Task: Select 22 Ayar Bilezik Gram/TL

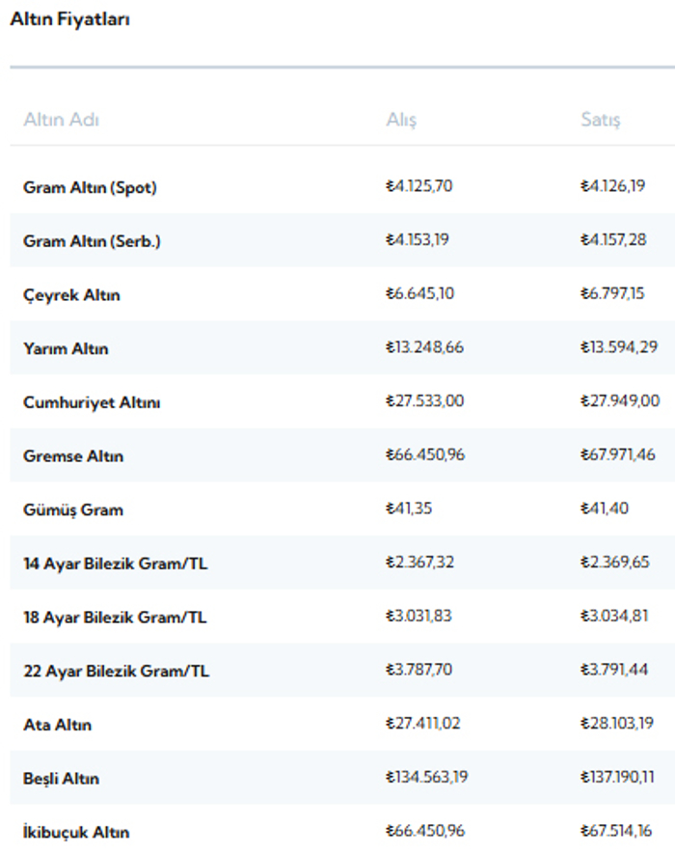Action: coord(342,671)
